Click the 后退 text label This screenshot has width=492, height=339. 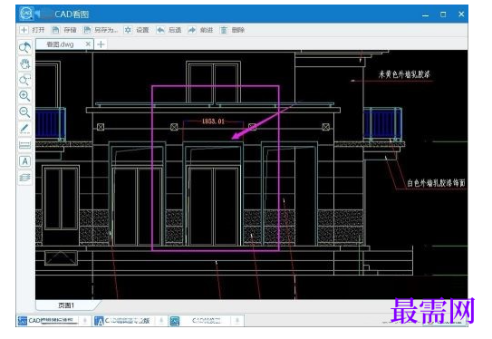tap(175, 30)
